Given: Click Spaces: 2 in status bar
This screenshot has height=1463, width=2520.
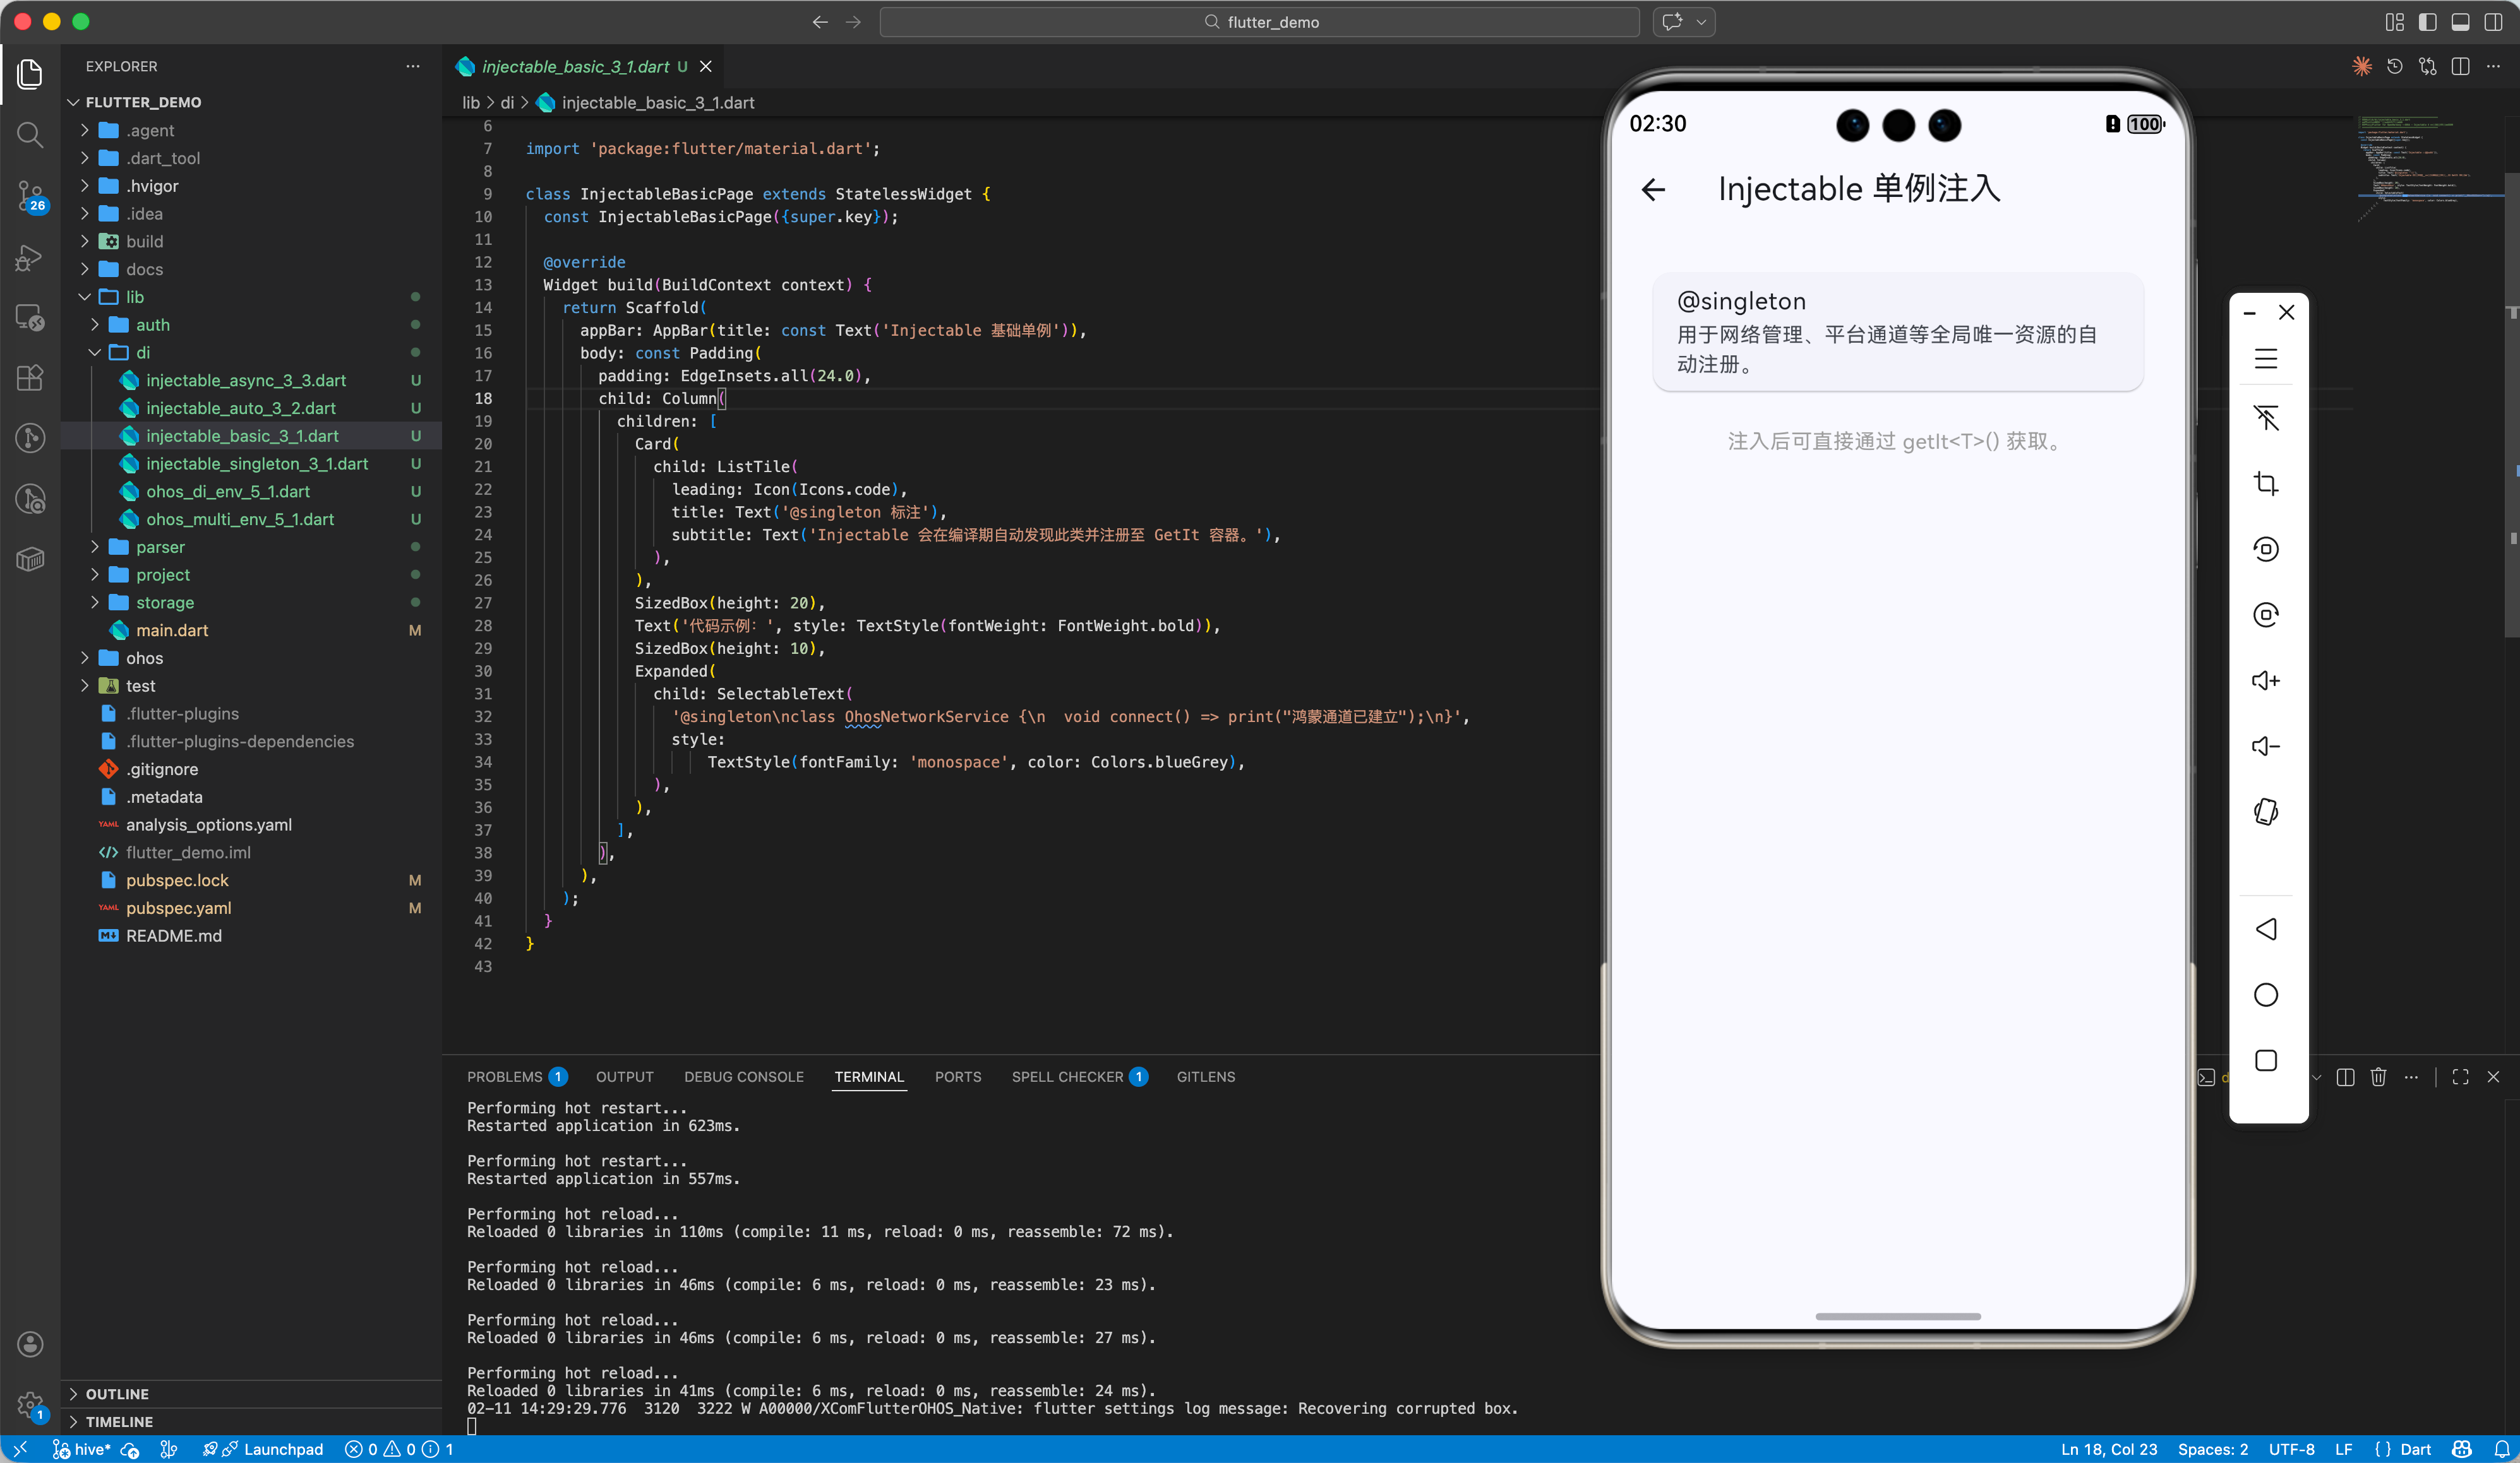Looking at the screenshot, I should click(x=2212, y=1449).
